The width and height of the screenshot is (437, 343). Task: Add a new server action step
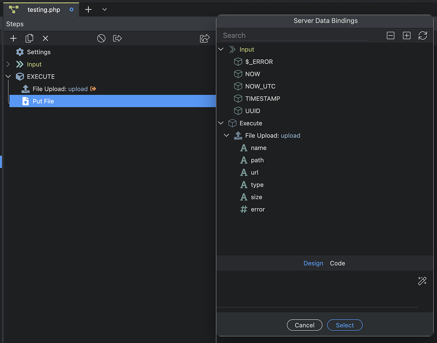[x=13, y=38]
